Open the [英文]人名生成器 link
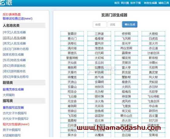The image size is (170, 139). coord(14,43)
